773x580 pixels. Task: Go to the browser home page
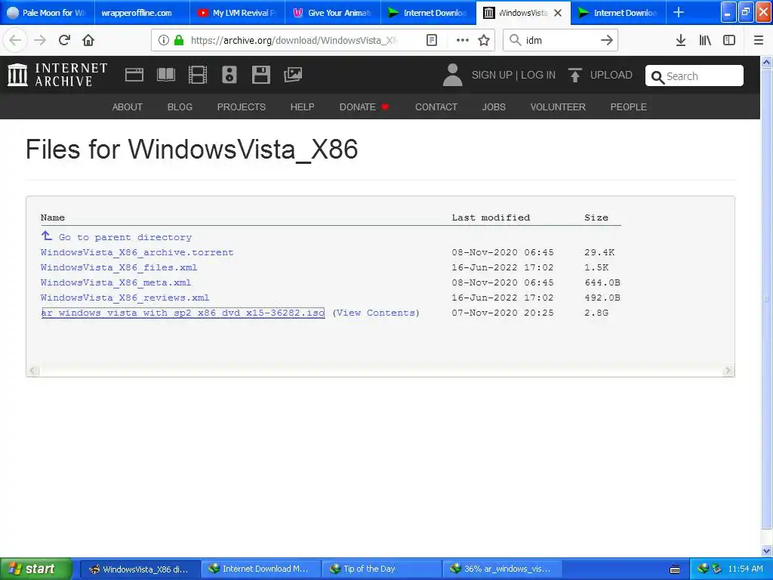point(88,41)
